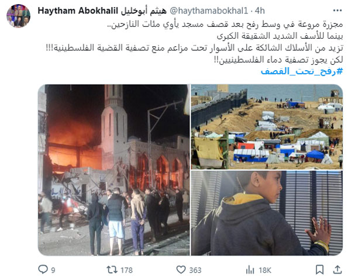Click the retweet arrows icon
The image size is (351, 280).
112,269
